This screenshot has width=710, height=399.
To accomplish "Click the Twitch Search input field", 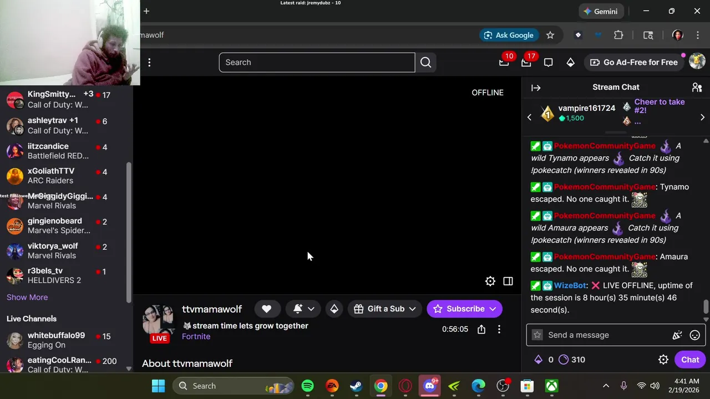I will click(x=317, y=63).
